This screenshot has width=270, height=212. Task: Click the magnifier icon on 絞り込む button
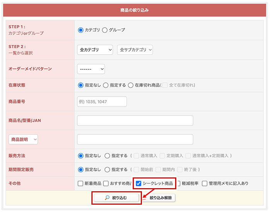[107, 198]
